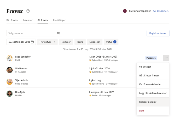This screenshot has width=175, height=117.
Task: Open the Fraværstype dropdown
Action: (x=47, y=42)
